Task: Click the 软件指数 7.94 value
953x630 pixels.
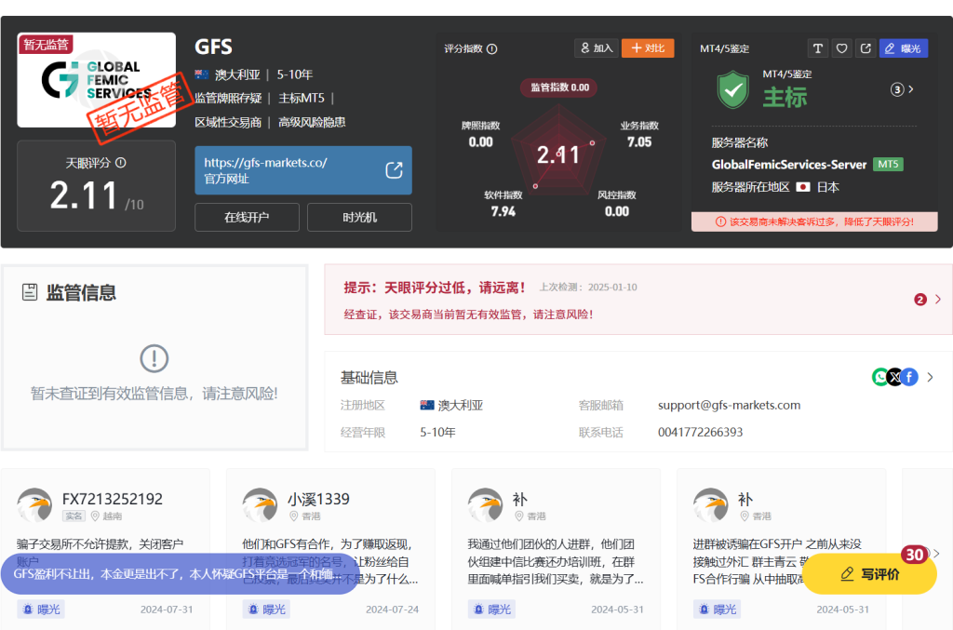Action: point(503,211)
